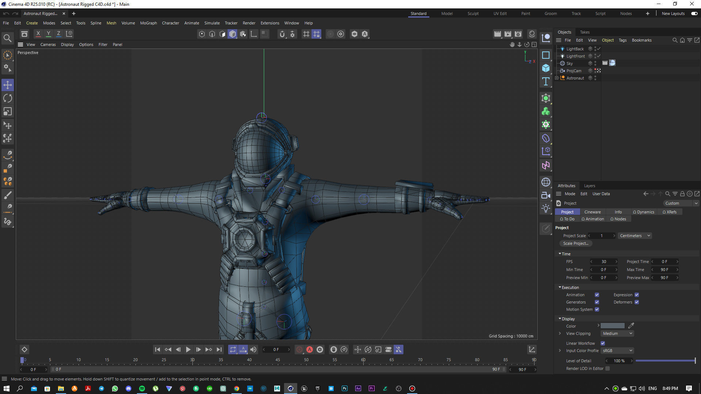Open the Floor/Sky environment icon
This screenshot has width=701, height=394.
click(x=546, y=182)
